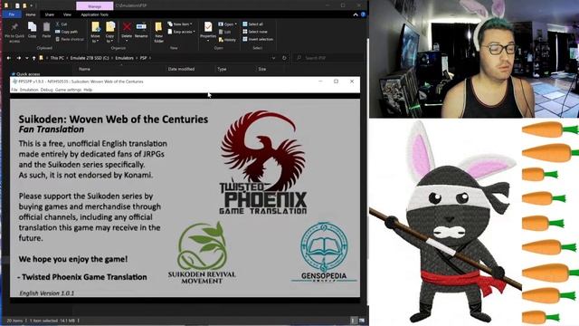Go back with Explorer back arrow

coord(9,58)
